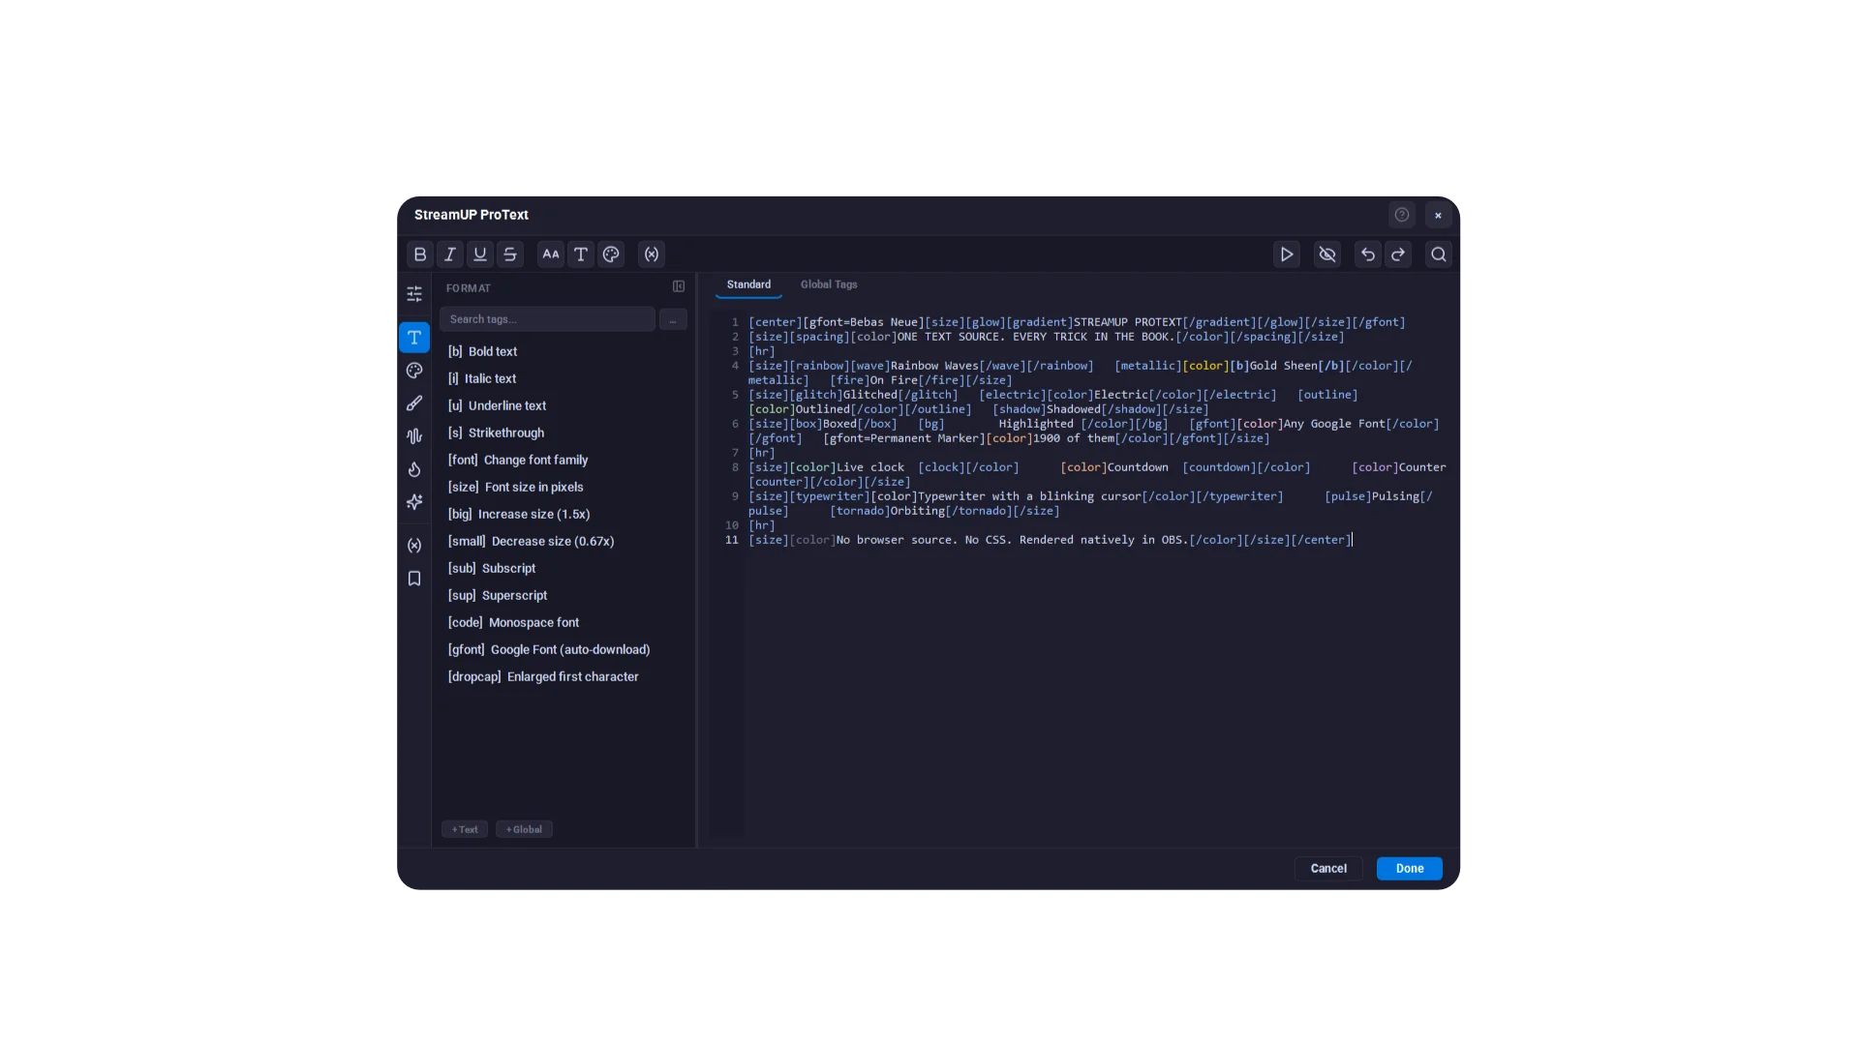Select the brush category in the sidebar
The height and width of the screenshot is (1045, 1859).
[414, 403]
